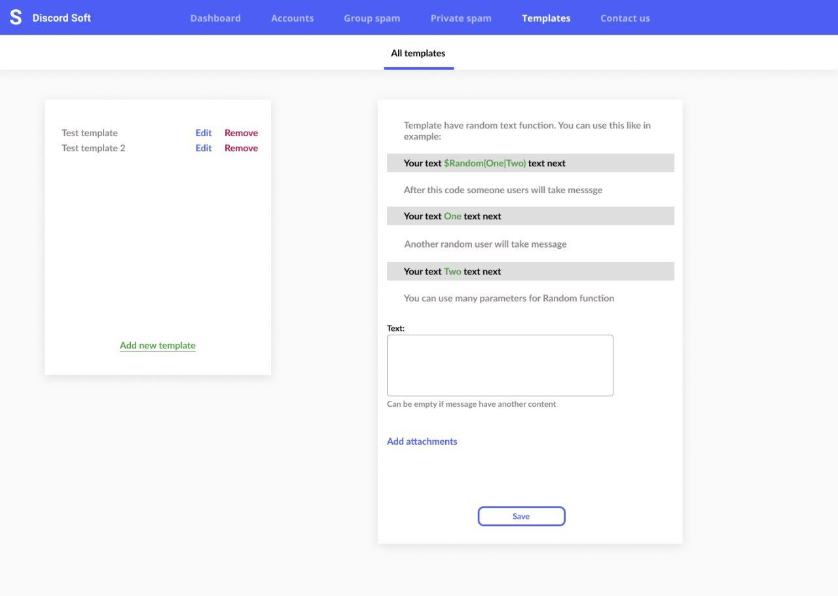This screenshot has width=838, height=596.
Task: Click Remove for Test template 2
Action: pos(241,148)
